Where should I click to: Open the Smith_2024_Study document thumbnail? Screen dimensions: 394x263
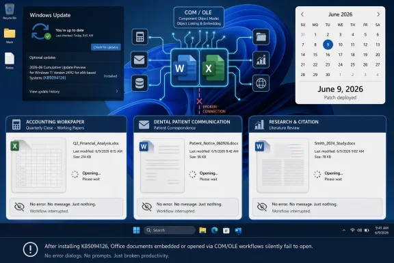point(283,166)
